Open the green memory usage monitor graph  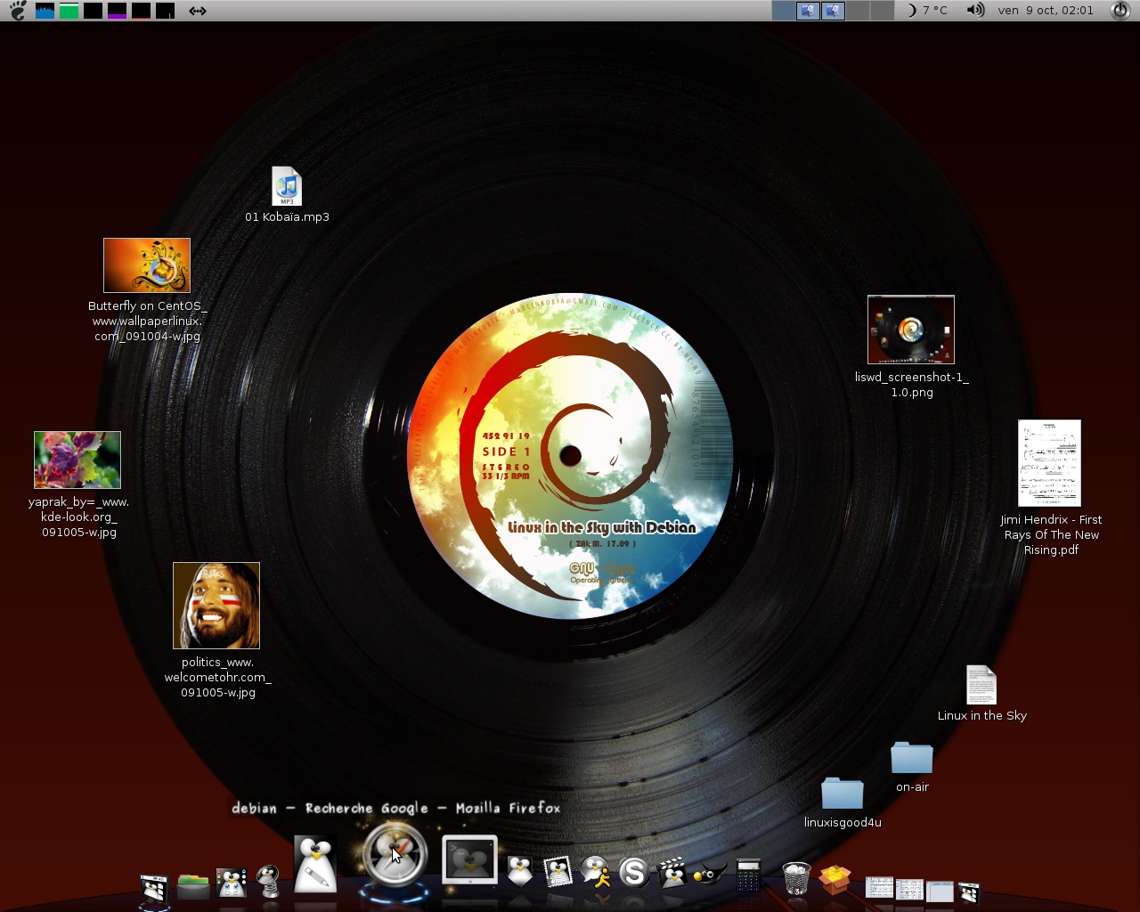[69, 11]
